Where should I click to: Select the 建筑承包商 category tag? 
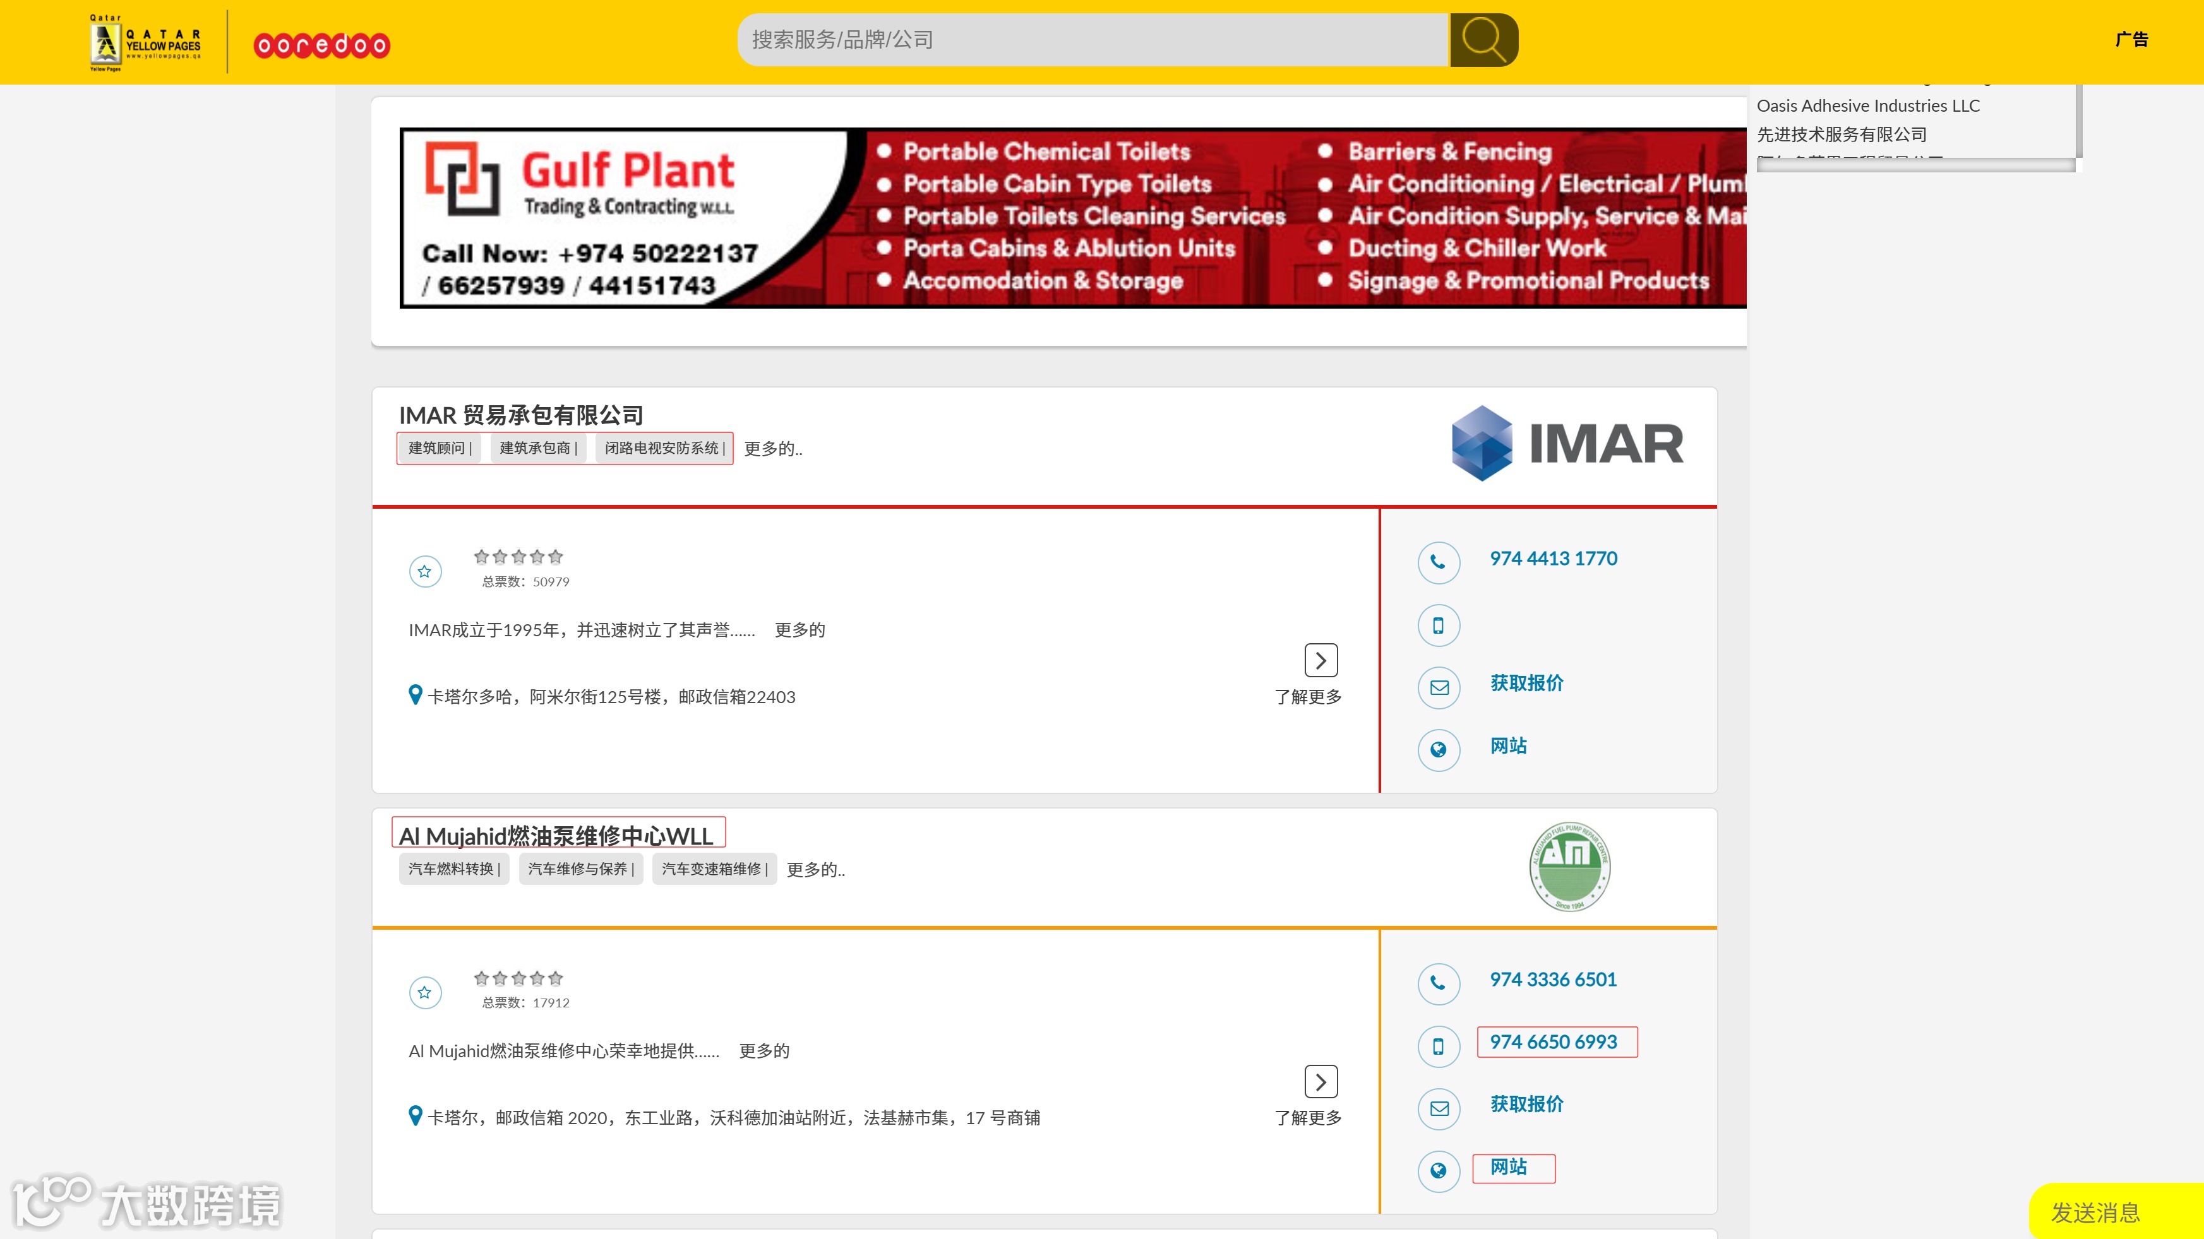tap(537, 448)
